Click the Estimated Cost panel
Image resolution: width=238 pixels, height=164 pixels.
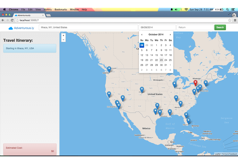tap(30, 149)
